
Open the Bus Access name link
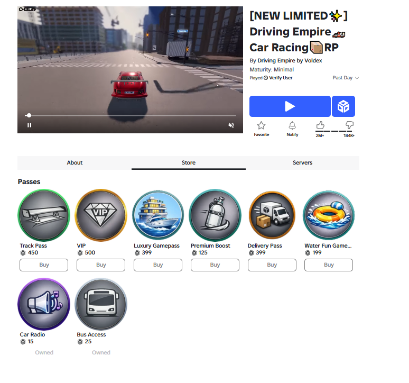pyautogui.click(x=91, y=334)
